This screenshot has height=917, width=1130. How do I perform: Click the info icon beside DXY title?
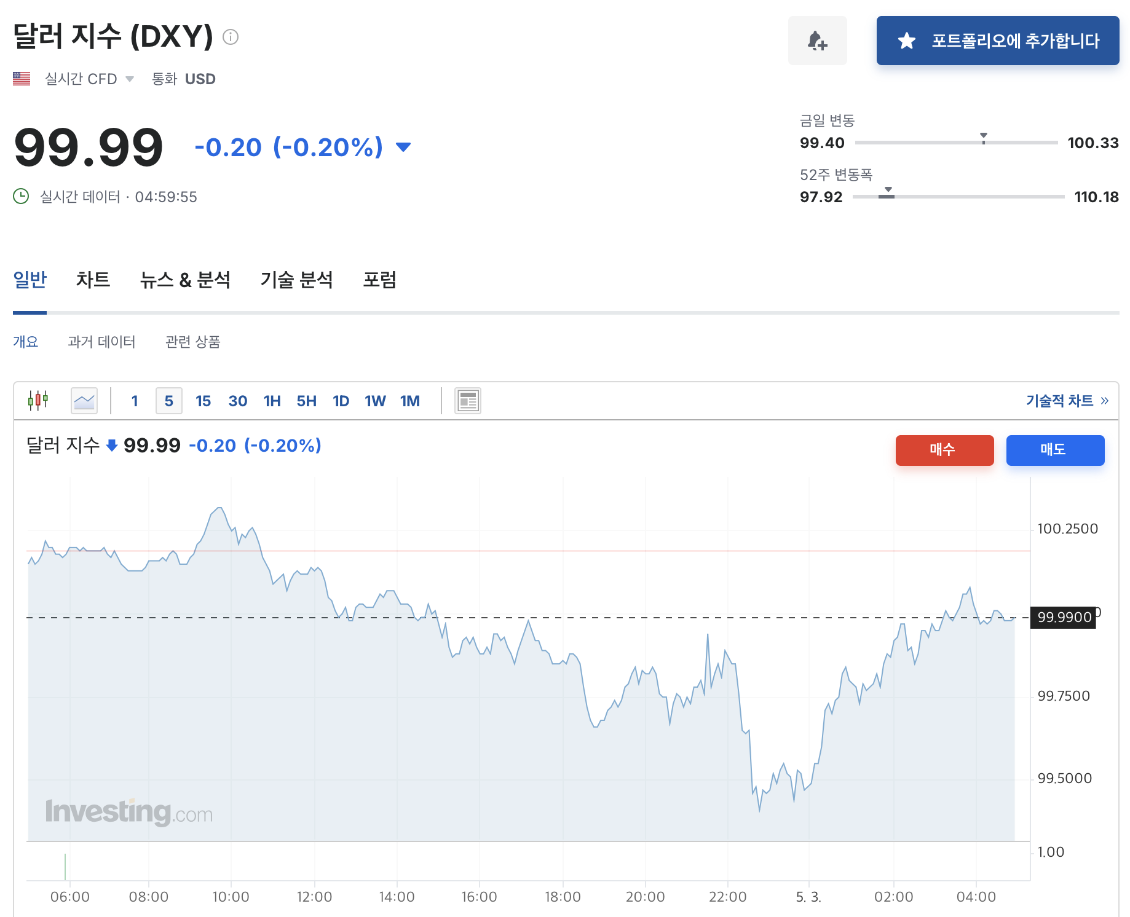(231, 37)
